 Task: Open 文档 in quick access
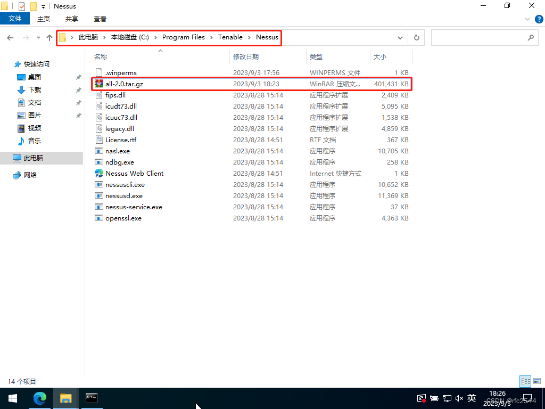point(29,103)
